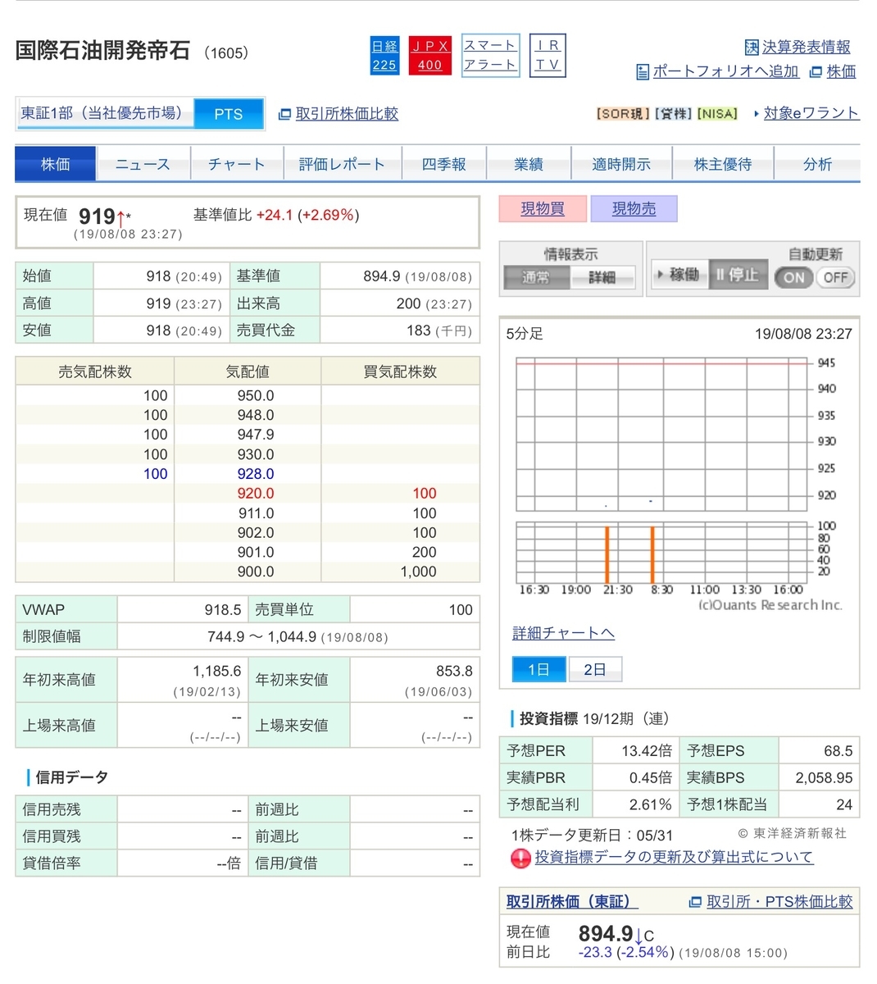The width and height of the screenshot is (877, 984).
Task: Click the 902.0 bid price
Action: tap(256, 533)
